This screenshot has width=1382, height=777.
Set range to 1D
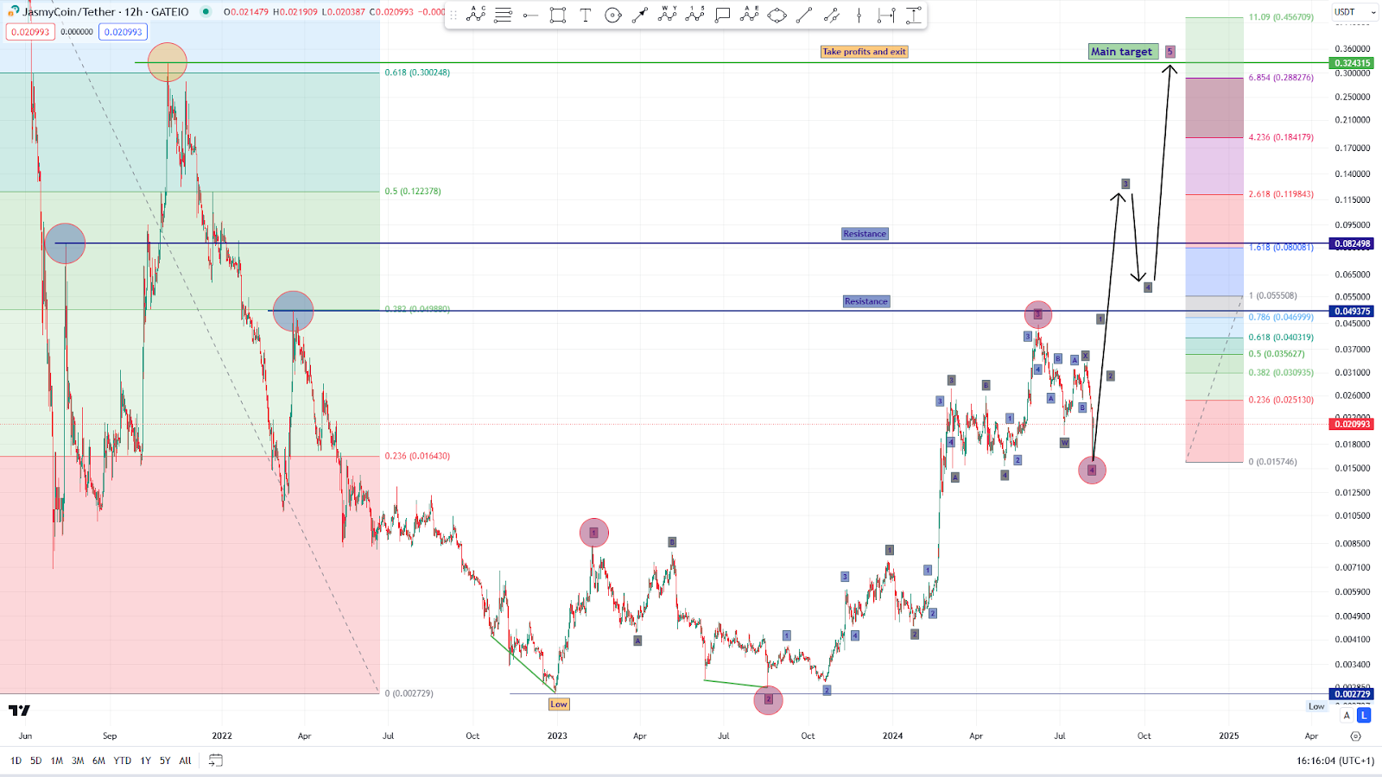point(16,761)
